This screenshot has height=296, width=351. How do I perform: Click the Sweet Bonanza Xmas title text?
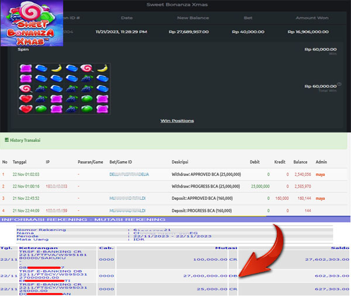177,5
